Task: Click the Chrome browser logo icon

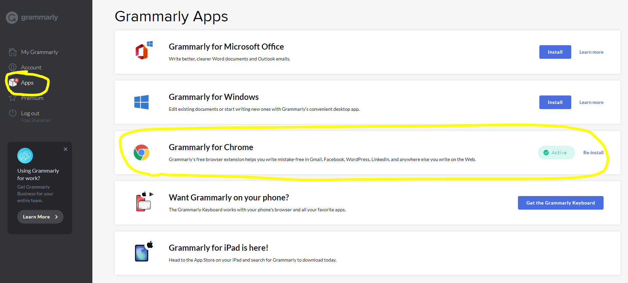Action: point(141,153)
